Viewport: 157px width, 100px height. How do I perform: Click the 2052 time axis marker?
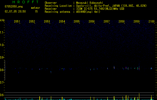32,21
